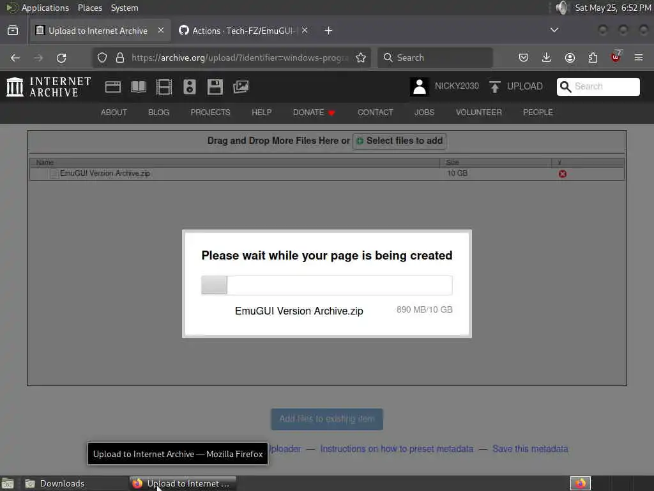
Task: Click the Size column header
Action: [x=496, y=162]
